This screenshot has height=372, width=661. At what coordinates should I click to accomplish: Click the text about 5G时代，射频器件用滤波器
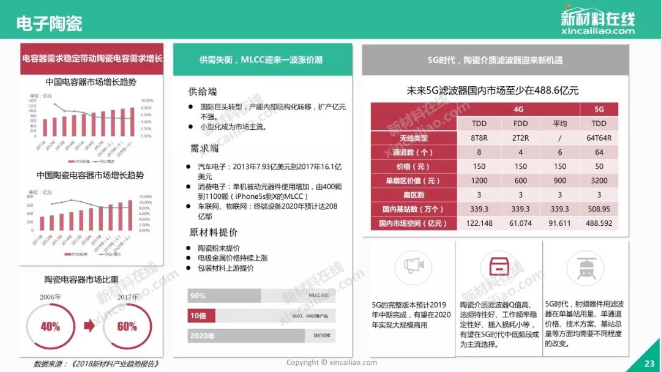[x=584, y=324]
